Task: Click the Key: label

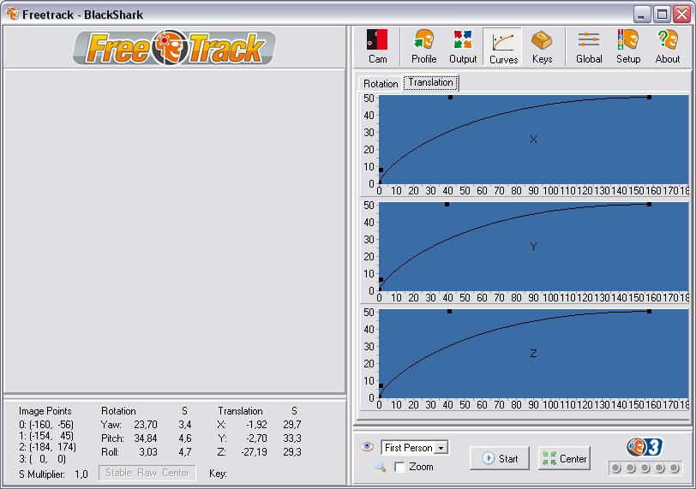Action: tap(218, 474)
